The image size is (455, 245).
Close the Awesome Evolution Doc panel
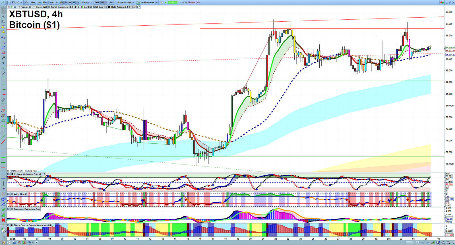point(9,209)
